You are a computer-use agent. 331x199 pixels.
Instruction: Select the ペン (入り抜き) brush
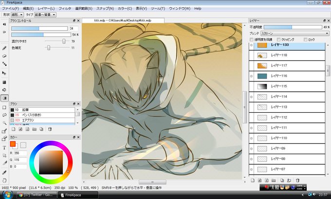(42, 115)
